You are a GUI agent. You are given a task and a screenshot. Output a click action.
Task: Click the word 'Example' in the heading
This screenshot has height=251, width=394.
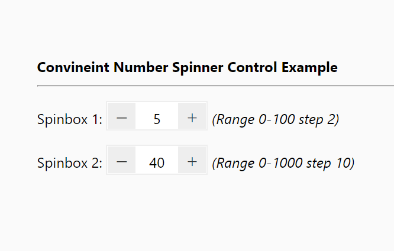coord(309,68)
